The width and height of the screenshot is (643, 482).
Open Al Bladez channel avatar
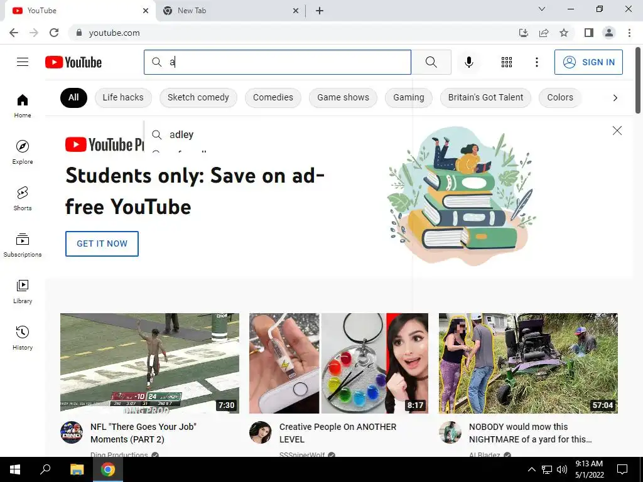pyautogui.click(x=450, y=432)
